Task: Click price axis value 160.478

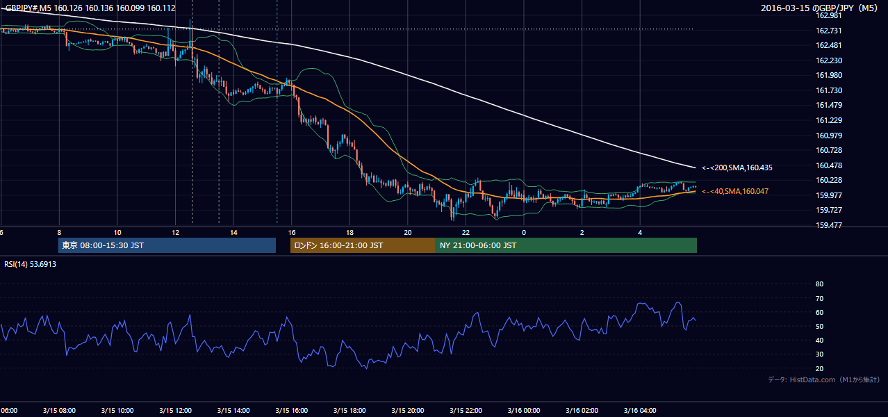Action: 828,165
